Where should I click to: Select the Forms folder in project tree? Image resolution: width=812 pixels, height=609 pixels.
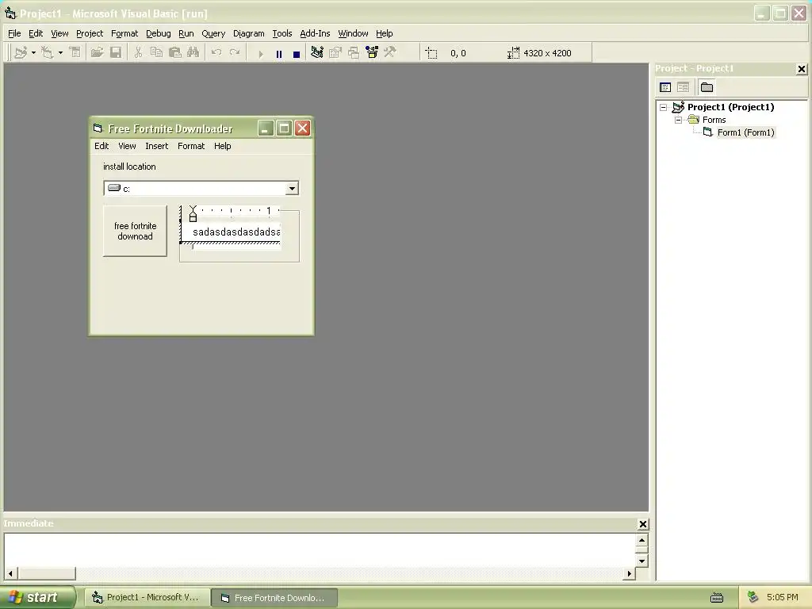[x=714, y=121]
